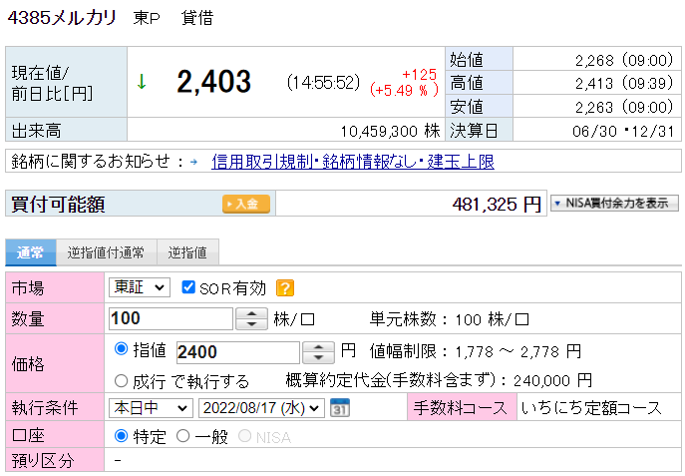The width and height of the screenshot is (685, 476).
Task: Click the limit price field showing 2400
Action: point(236,352)
